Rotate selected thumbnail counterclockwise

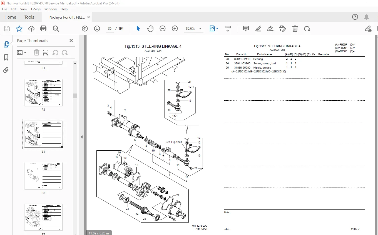pos(55,52)
